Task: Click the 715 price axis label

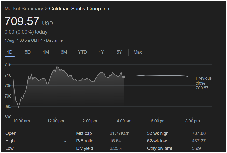Action: [x=8, y=65]
